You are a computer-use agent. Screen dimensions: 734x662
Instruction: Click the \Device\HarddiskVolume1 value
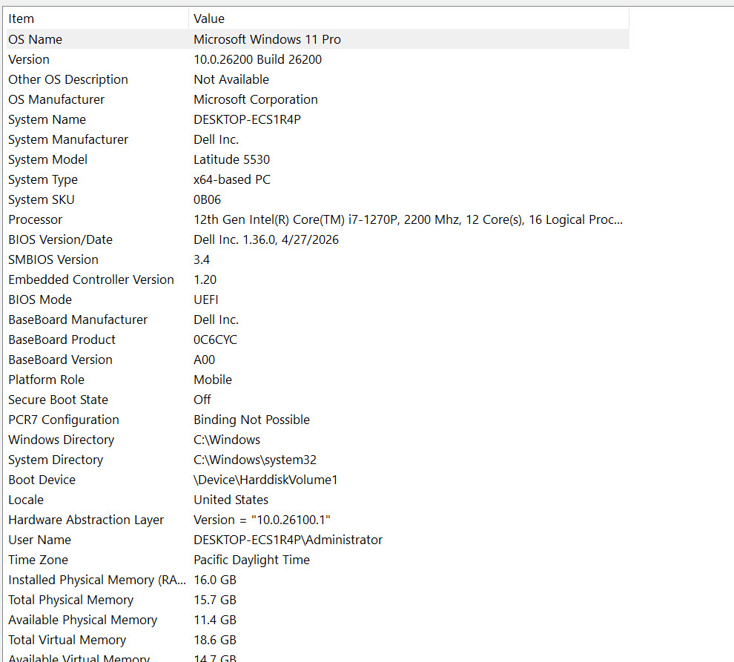(265, 480)
